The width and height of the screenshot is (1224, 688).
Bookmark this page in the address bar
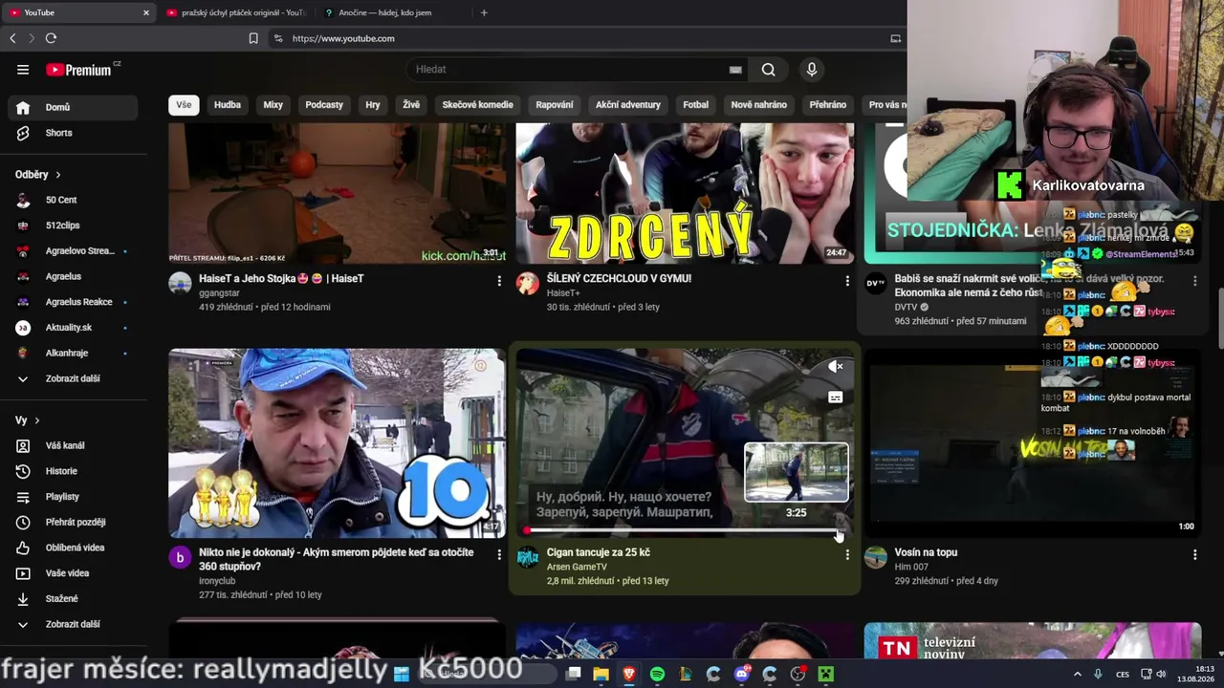(x=253, y=38)
